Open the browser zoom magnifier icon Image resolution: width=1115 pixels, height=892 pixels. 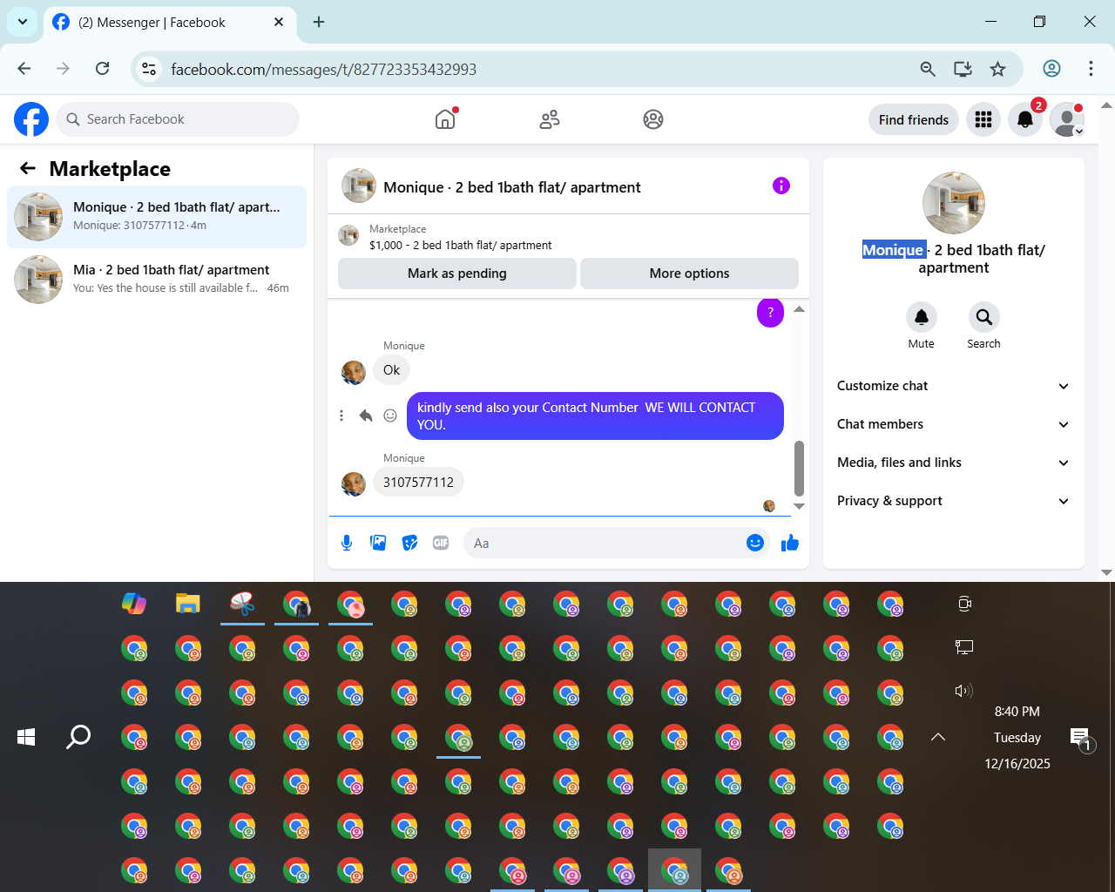[x=928, y=69]
